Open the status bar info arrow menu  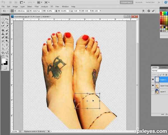49,131
